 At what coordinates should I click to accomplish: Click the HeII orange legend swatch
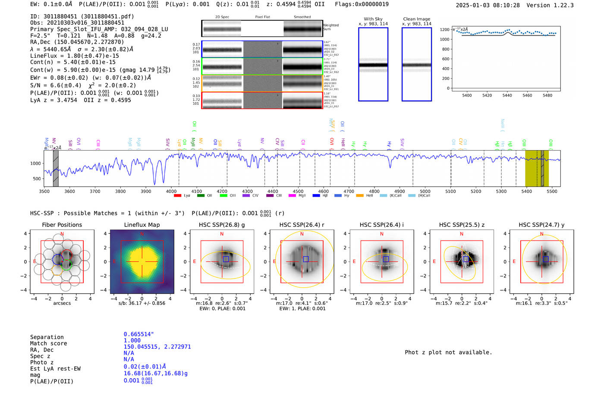click(360, 196)
